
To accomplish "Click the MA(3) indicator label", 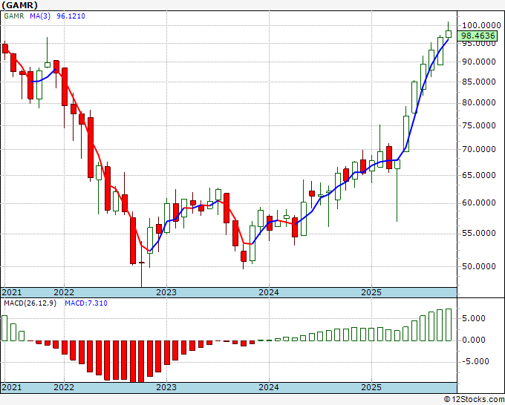I will tap(40, 16).
